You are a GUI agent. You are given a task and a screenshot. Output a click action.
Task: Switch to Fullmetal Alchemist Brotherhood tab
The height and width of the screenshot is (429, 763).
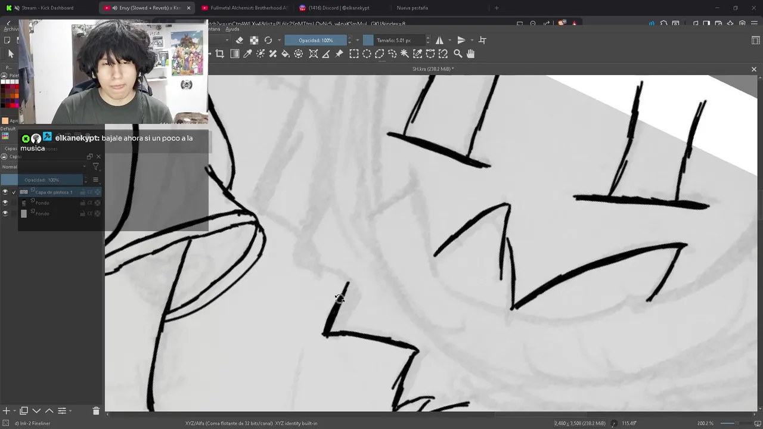point(245,8)
